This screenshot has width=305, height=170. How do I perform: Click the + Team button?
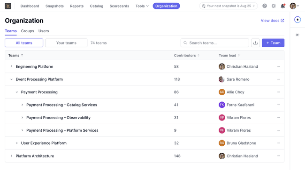coord(273,43)
